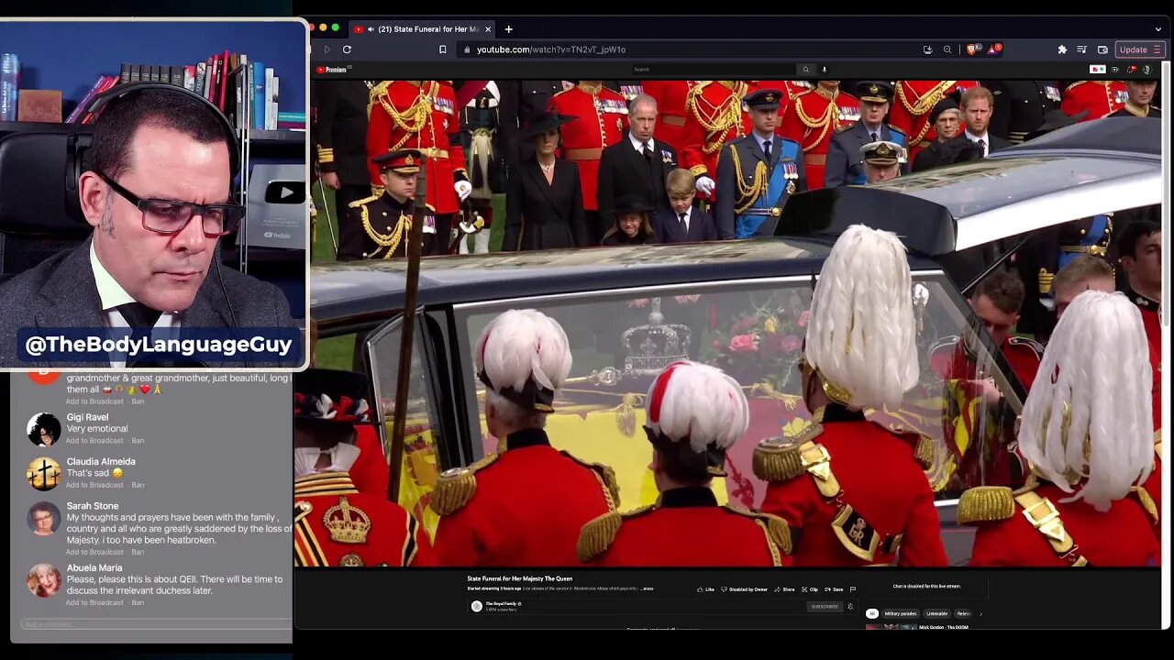
Task: Open the Mick Gordon recommended video thumbnail
Action: coord(891,627)
